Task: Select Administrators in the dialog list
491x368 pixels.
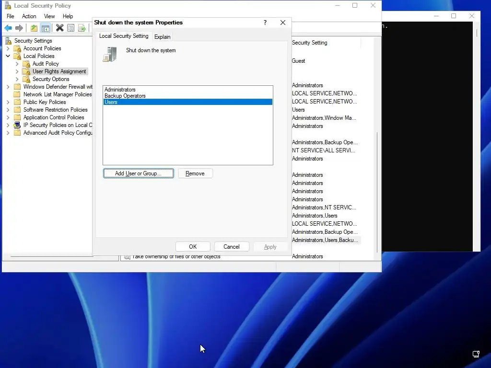Action: point(188,90)
